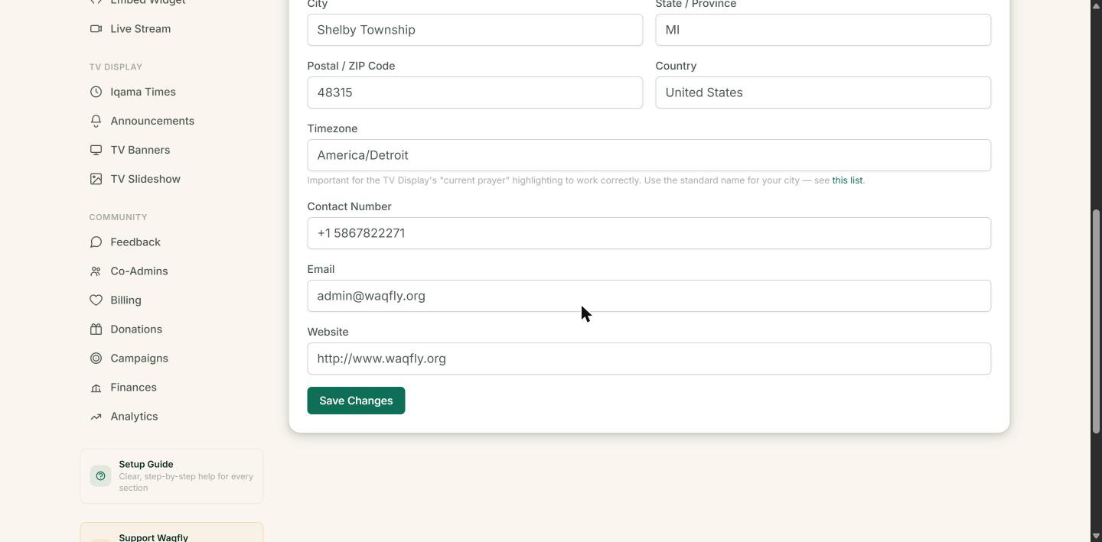Save Changes to mosque details

(356, 401)
